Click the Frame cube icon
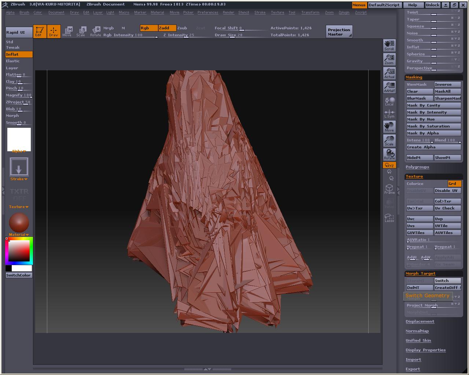 point(389,189)
